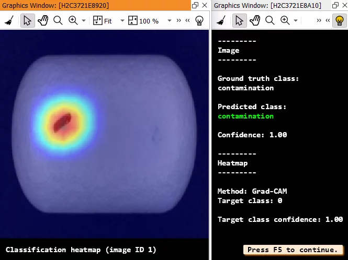
Task: Click the broom clear icon in right graphics window
Action: click(x=221, y=21)
